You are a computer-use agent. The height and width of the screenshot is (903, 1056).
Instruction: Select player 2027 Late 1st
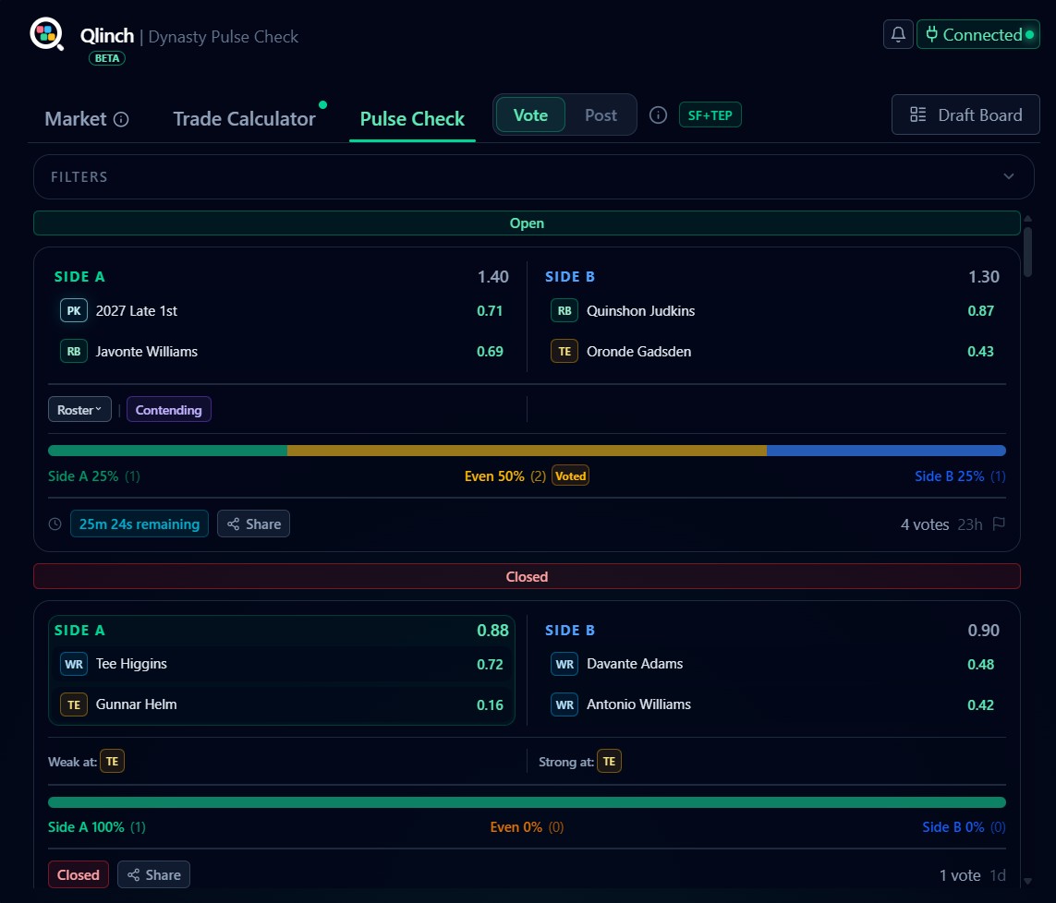(136, 311)
